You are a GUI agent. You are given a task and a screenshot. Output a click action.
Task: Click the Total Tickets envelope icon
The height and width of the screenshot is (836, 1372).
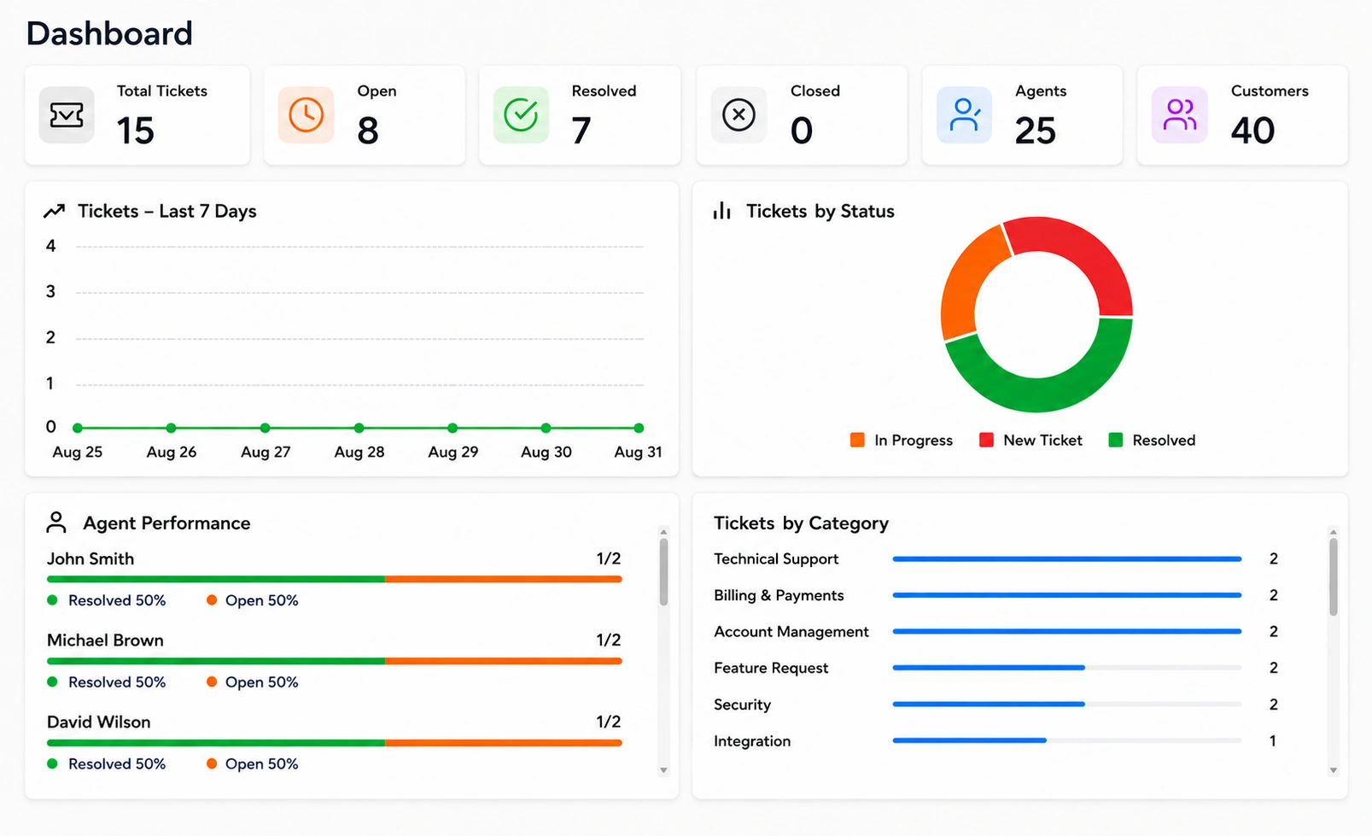click(x=67, y=114)
